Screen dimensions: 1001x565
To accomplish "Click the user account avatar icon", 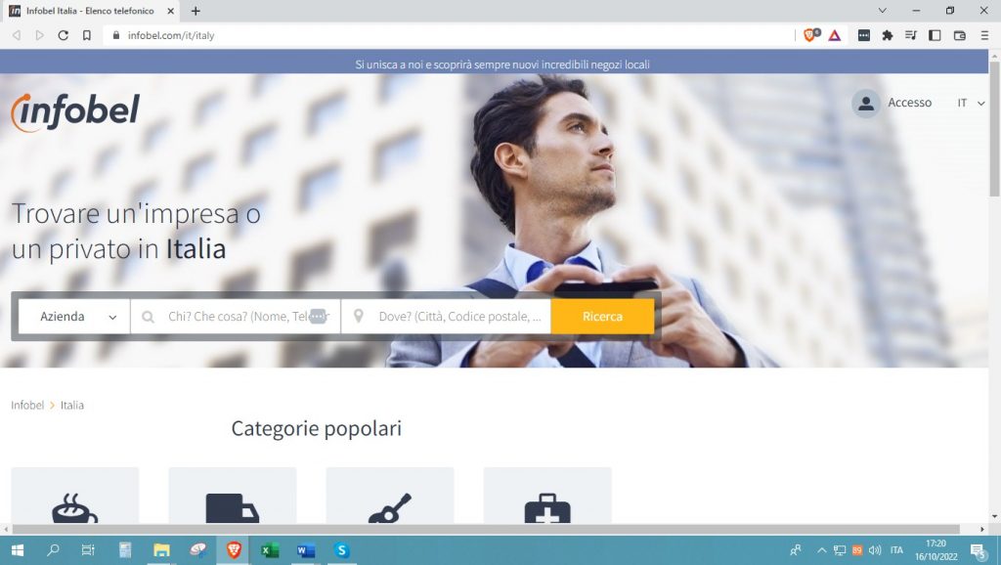I will tap(865, 104).
